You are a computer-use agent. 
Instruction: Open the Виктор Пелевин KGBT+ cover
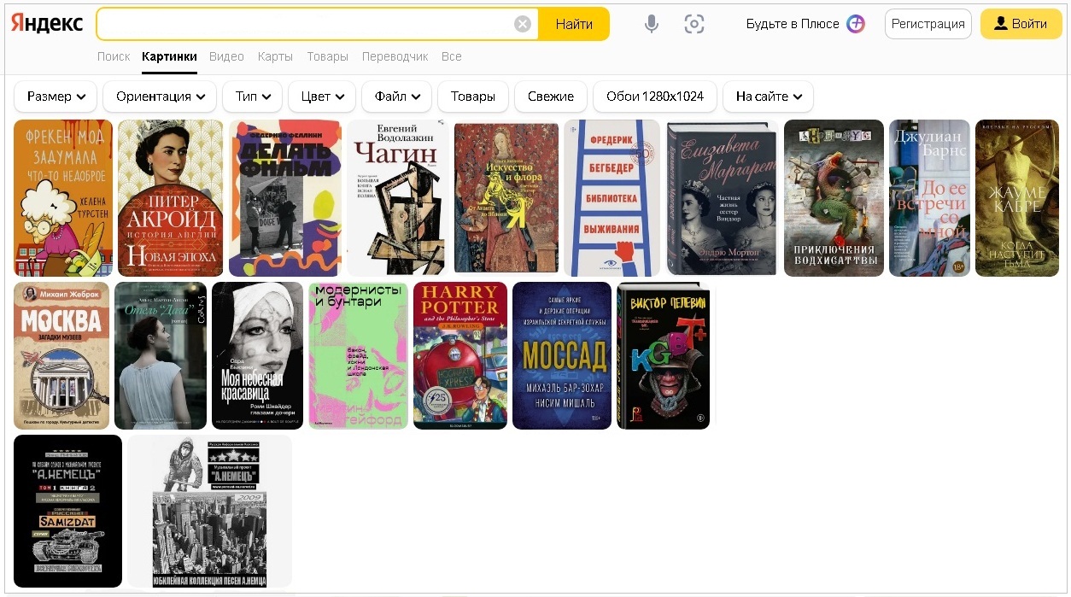[663, 355]
